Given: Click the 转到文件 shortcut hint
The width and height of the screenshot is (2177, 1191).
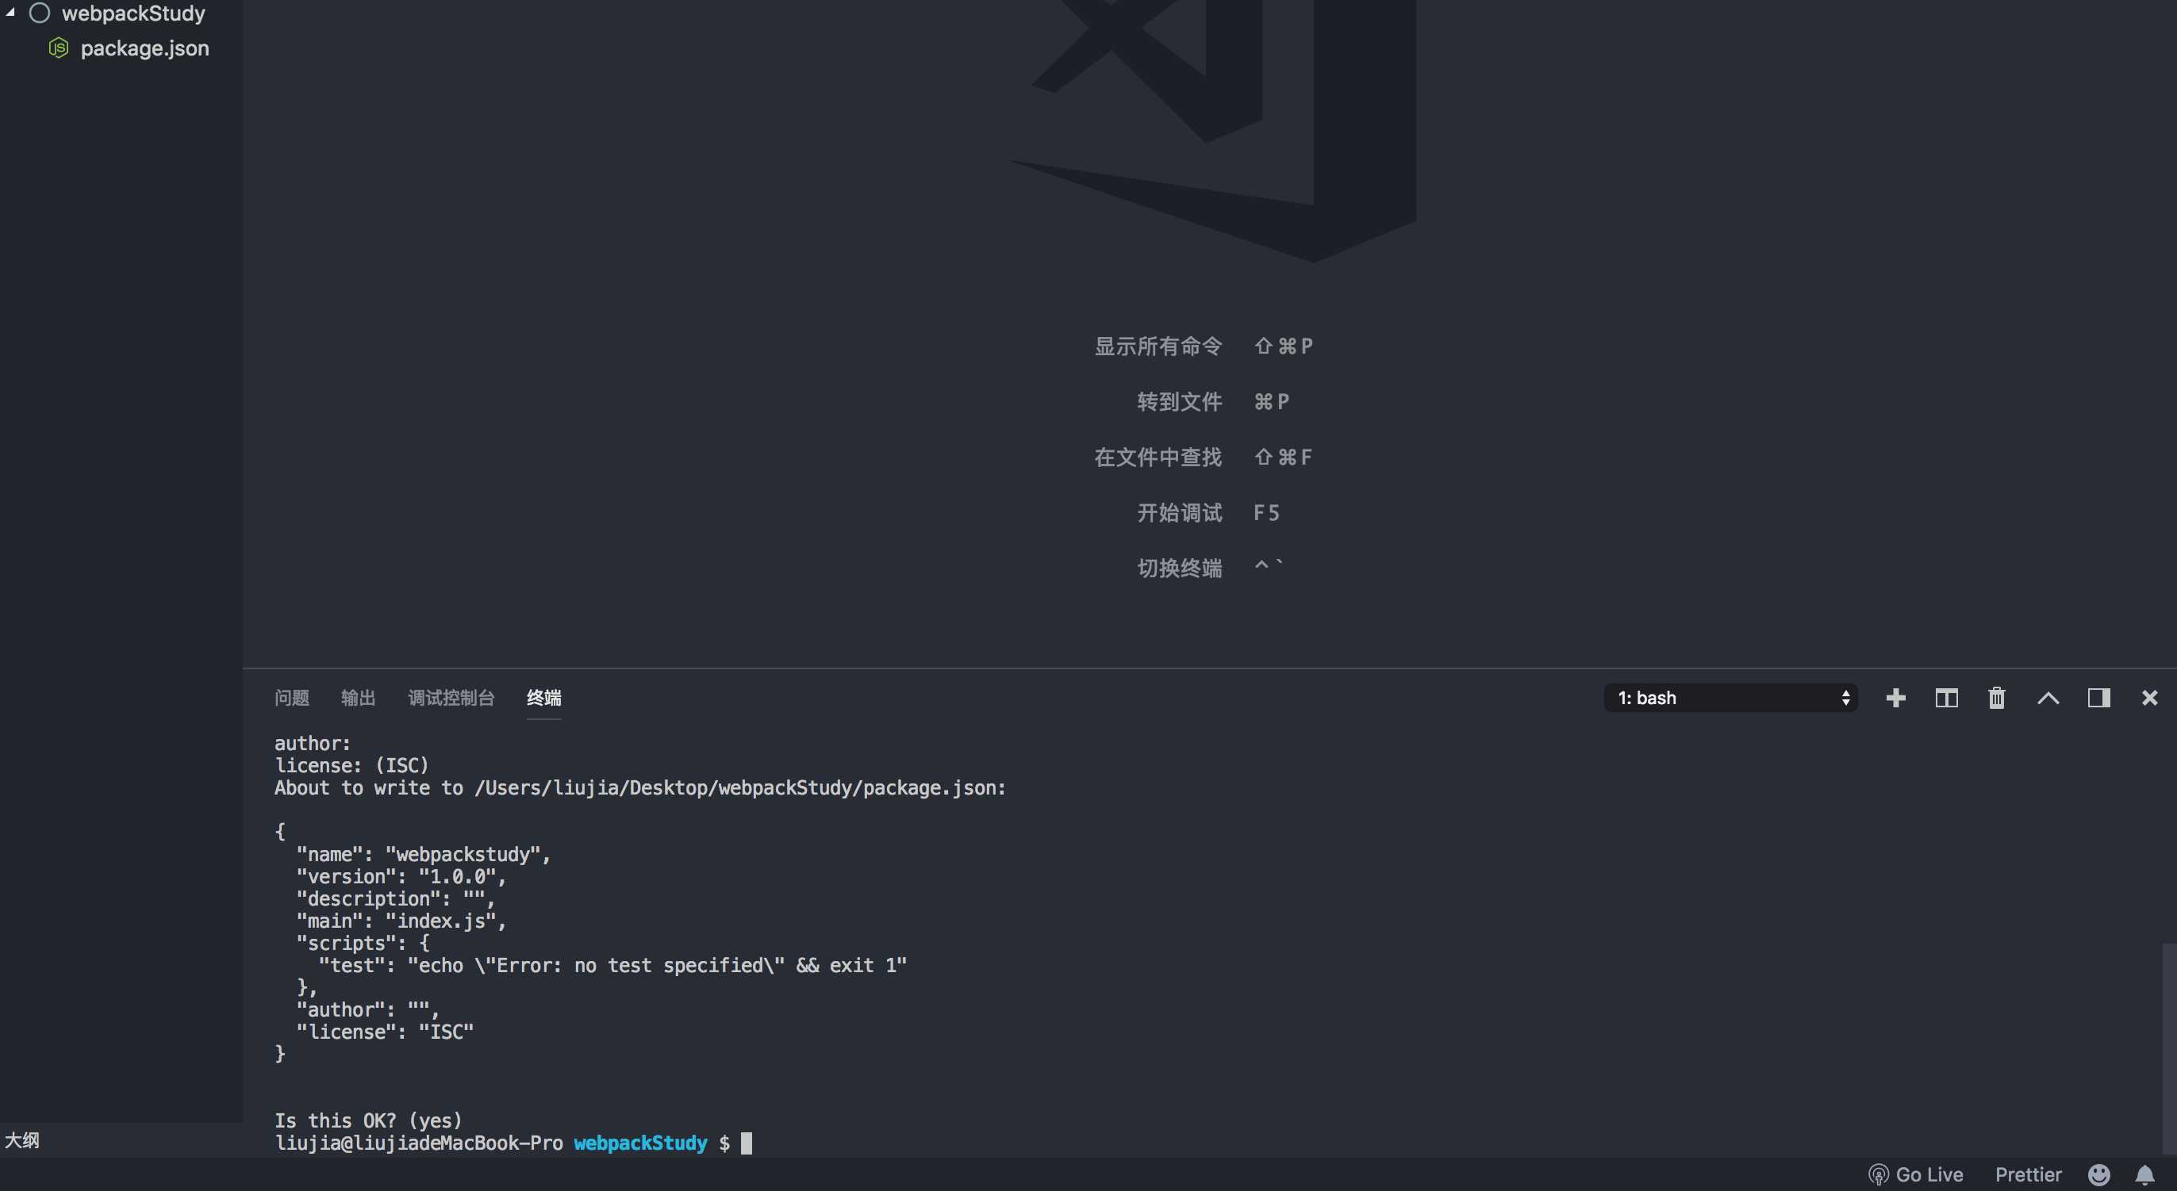Looking at the screenshot, I should 1179,402.
